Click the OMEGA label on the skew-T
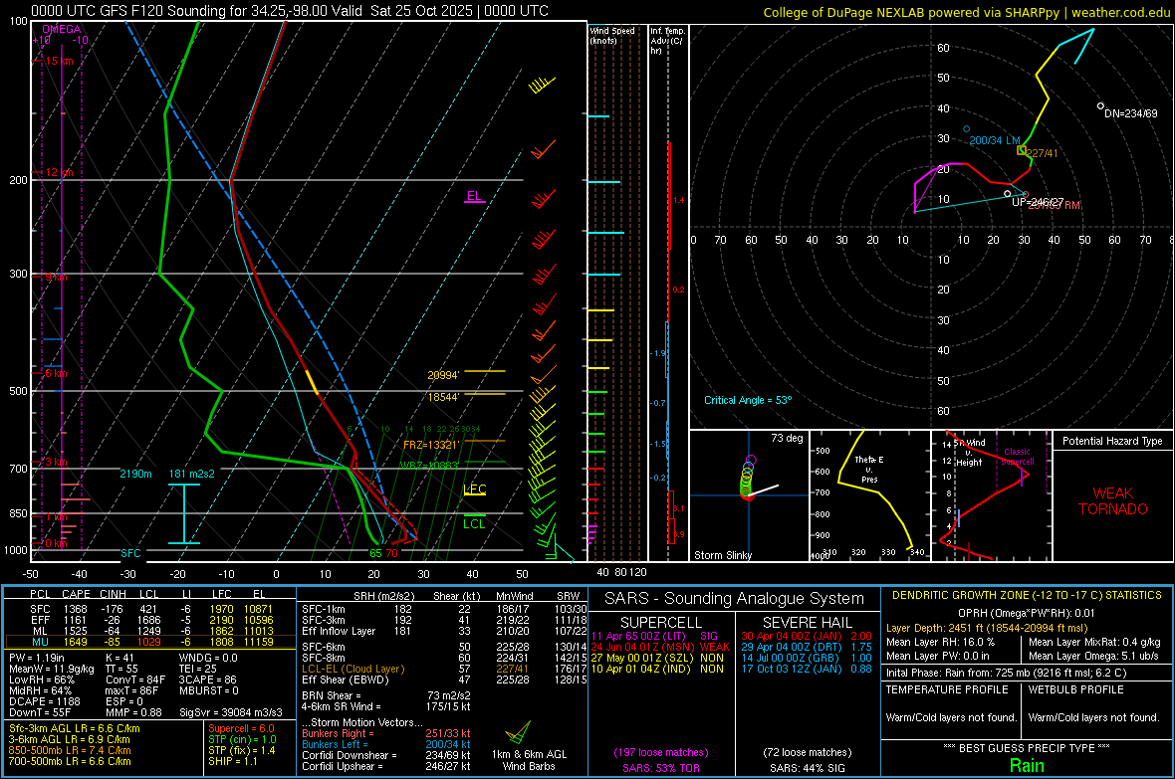Viewport: 1175px width, 779px height. pos(62,29)
